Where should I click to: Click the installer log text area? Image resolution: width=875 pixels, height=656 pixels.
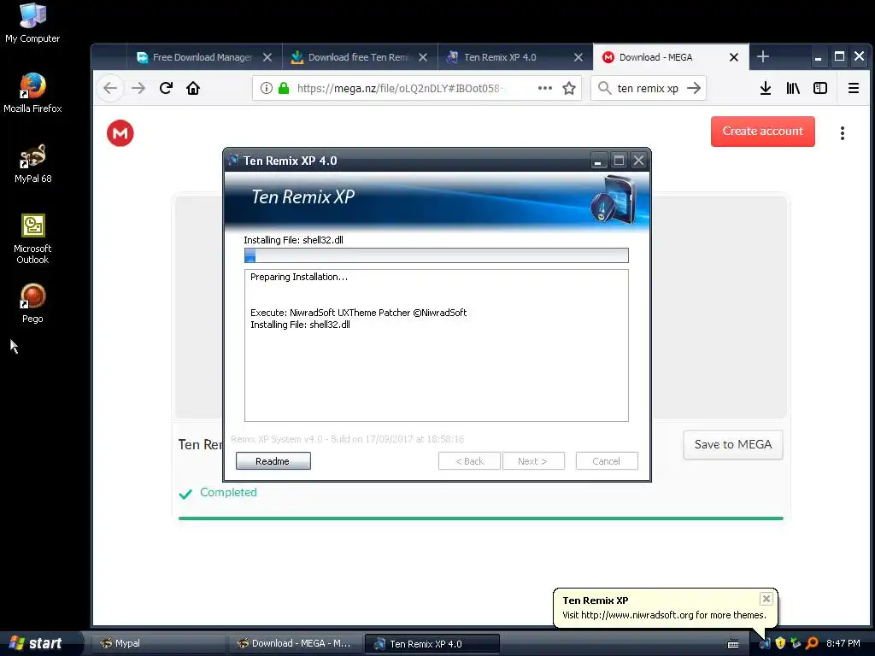[437, 345]
